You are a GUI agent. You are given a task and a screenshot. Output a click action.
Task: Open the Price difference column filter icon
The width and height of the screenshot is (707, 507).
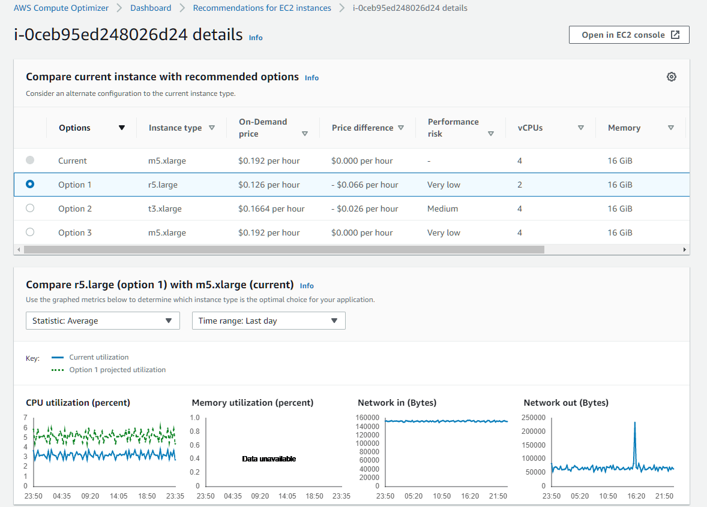[402, 128]
